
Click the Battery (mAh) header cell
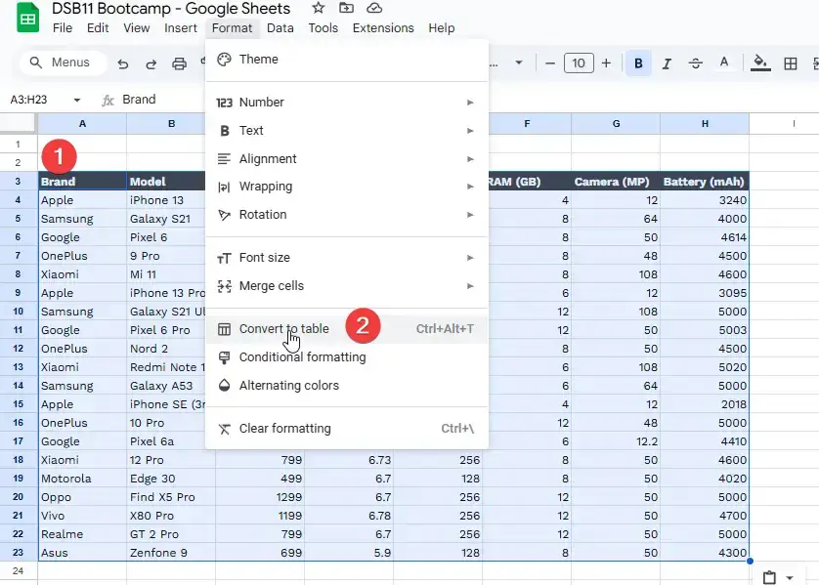point(705,182)
